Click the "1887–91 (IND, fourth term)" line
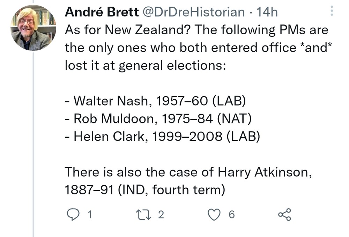The height and width of the screenshot is (237, 349). 144,190
